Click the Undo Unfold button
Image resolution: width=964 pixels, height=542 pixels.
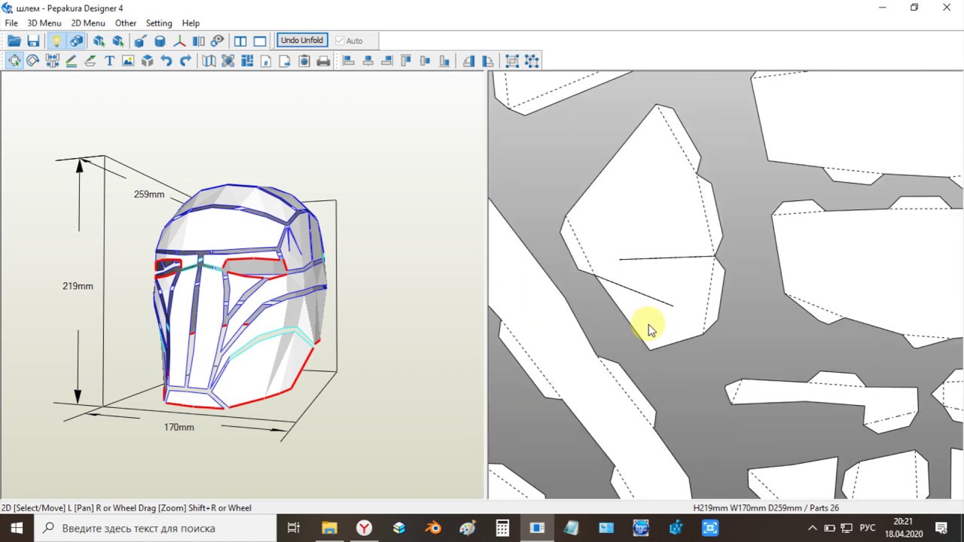coord(302,41)
